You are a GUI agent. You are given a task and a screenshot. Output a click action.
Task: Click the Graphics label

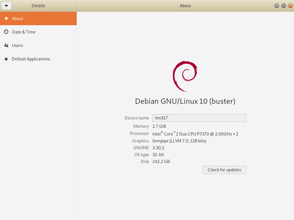(140, 141)
